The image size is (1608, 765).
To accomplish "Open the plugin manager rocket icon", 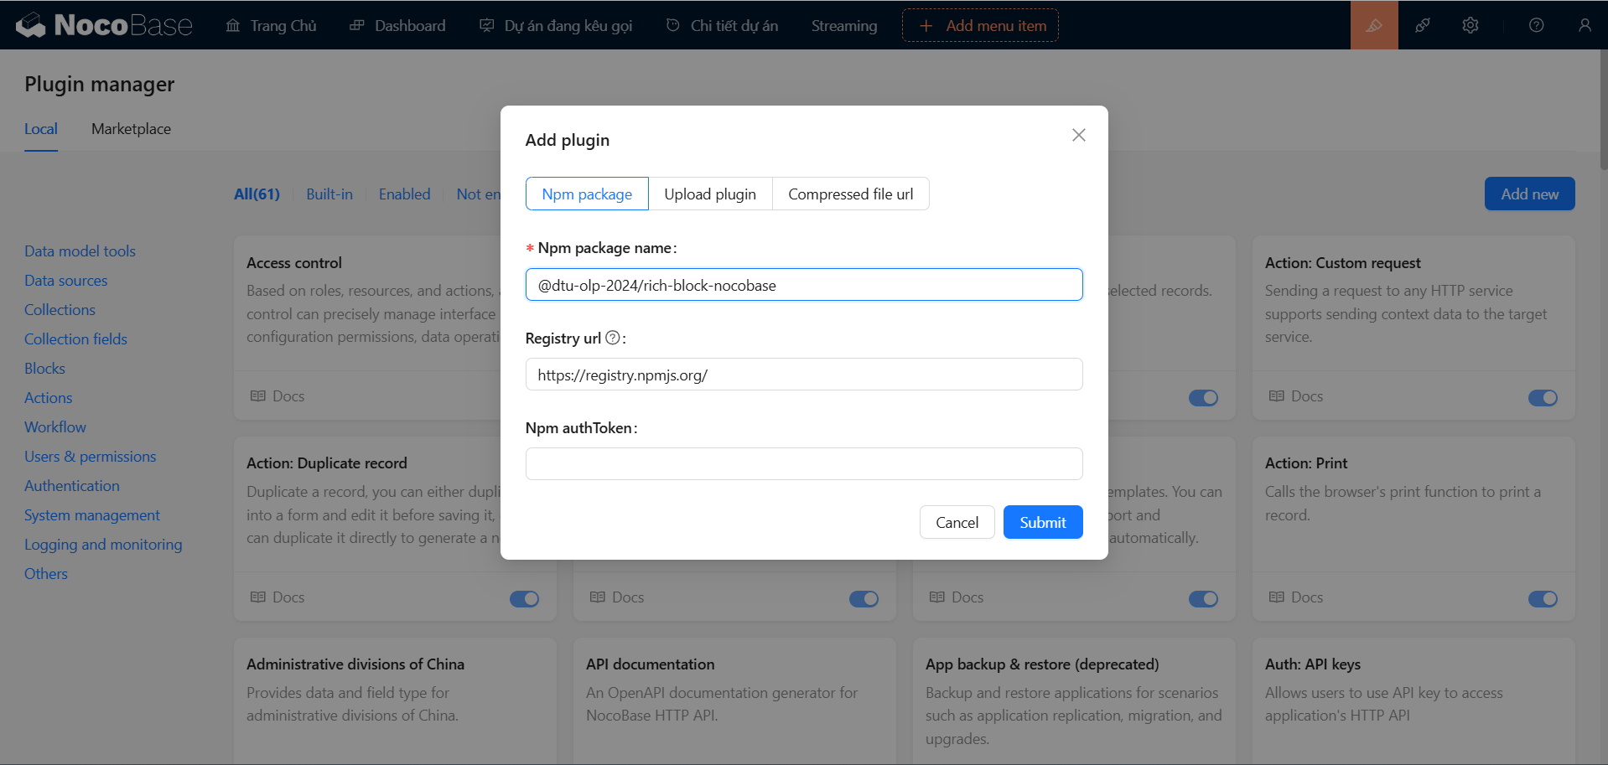I will [1423, 25].
